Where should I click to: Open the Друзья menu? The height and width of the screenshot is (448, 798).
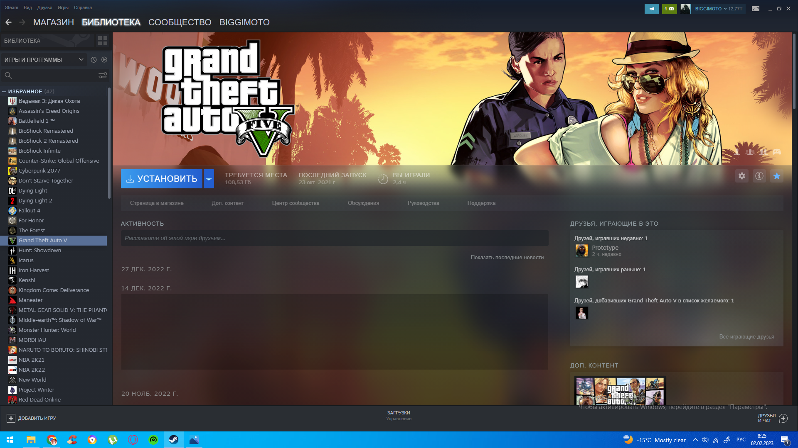44,7
